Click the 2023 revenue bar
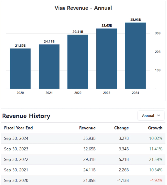This screenshot has height=185, width=167. 107,59
